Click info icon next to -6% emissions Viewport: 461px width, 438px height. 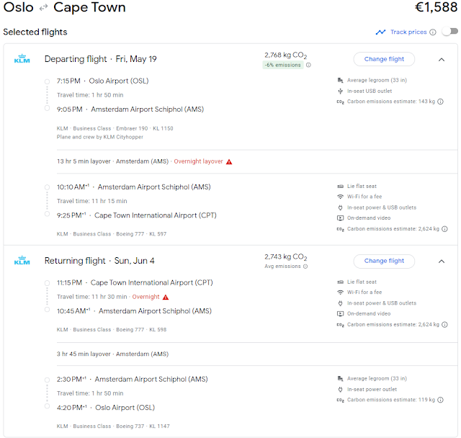click(308, 65)
